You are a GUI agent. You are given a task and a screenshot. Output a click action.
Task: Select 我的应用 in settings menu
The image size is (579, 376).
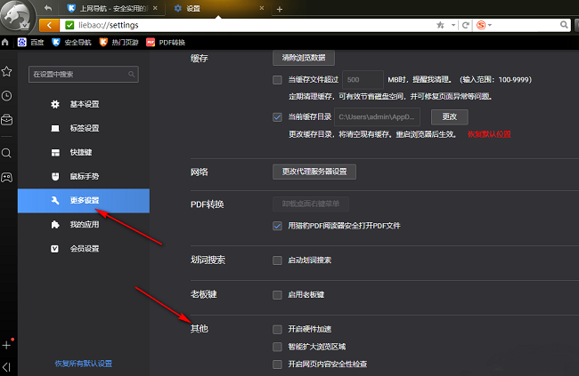84,225
